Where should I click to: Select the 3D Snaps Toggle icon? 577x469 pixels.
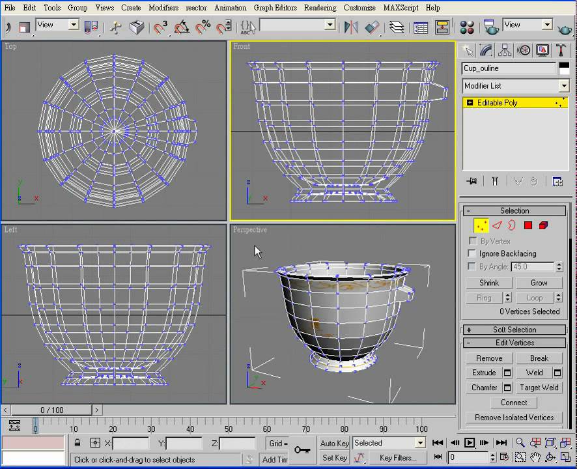coord(160,27)
